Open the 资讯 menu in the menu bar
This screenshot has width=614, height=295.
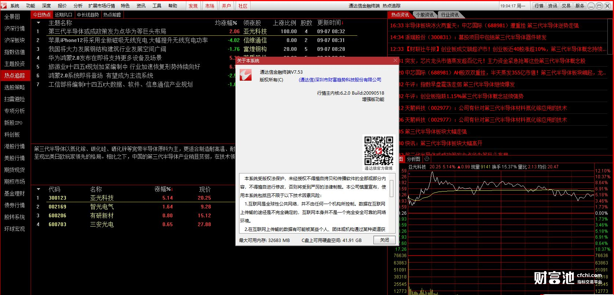141,6
